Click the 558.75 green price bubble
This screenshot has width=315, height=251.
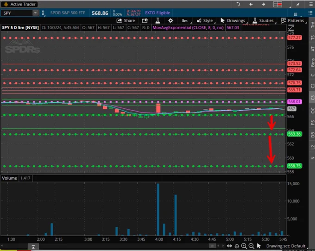tap(295, 166)
